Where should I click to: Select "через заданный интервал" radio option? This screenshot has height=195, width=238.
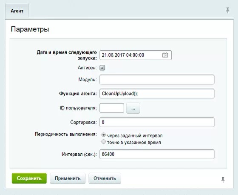(104, 135)
